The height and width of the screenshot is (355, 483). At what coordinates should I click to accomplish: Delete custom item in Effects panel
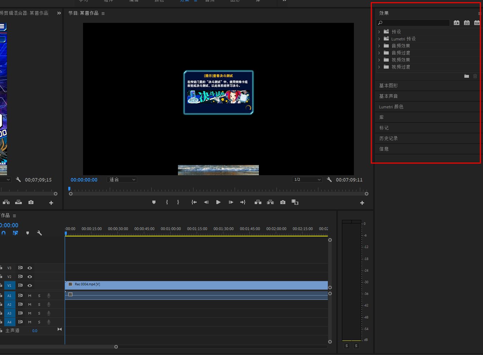click(475, 76)
